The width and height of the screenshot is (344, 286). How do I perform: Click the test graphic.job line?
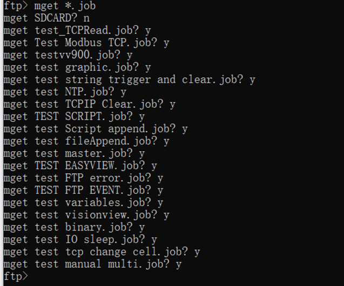point(77,67)
